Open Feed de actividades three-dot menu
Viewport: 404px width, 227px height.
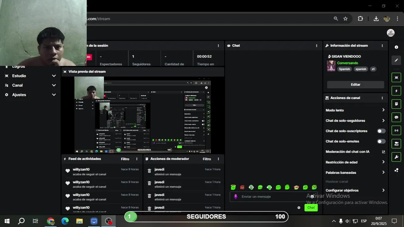[x=137, y=159]
